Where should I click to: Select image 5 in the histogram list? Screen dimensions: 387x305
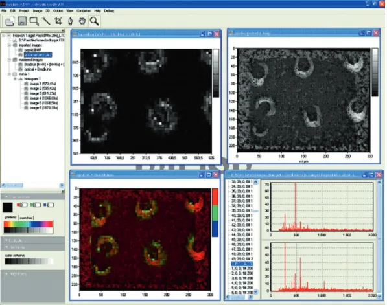[43, 103]
